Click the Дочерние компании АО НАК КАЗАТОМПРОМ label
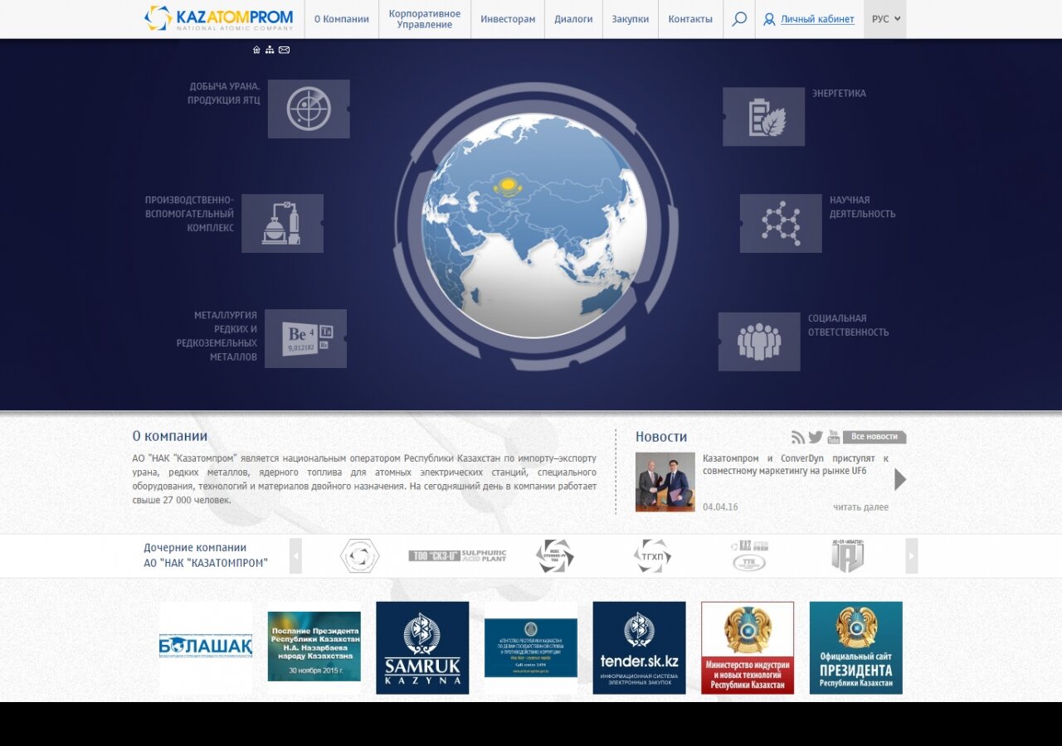 point(206,555)
